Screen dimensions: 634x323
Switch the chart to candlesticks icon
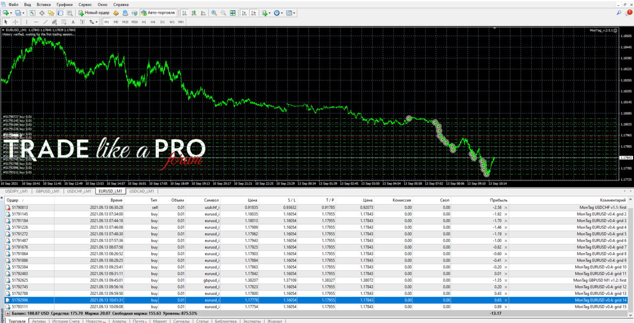pos(194,13)
